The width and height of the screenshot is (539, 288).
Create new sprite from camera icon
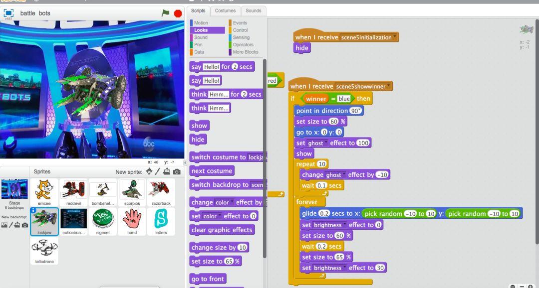(177, 171)
